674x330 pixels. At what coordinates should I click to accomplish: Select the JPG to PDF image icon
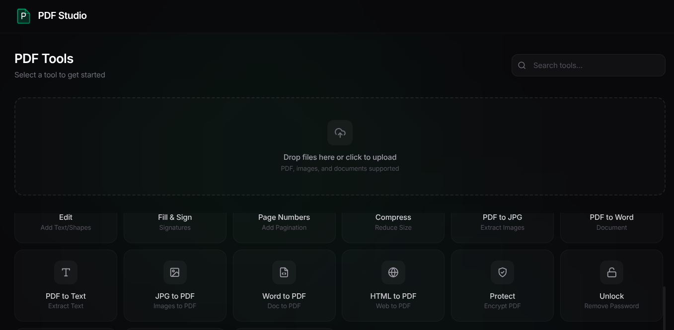tap(175, 272)
